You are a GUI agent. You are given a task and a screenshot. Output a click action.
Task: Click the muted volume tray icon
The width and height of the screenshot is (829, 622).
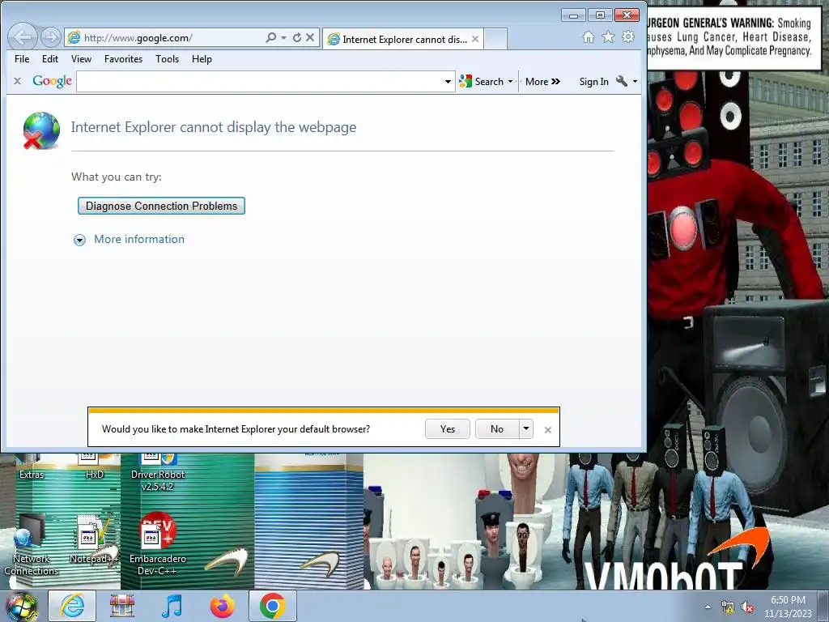click(x=747, y=607)
